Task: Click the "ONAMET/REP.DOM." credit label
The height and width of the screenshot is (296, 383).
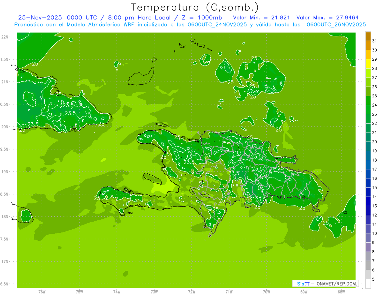Action: pos(336,284)
